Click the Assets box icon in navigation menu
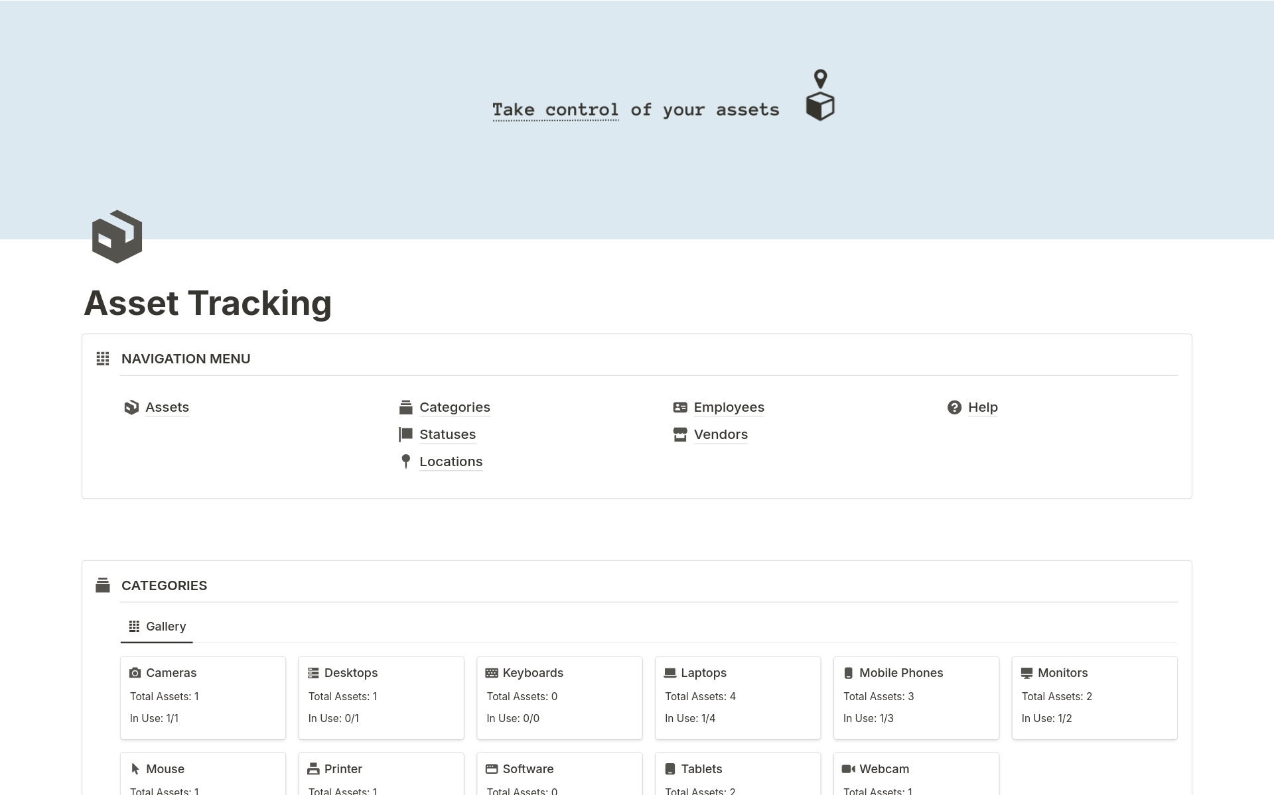This screenshot has height=795, width=1274. (x=132, y=407)
